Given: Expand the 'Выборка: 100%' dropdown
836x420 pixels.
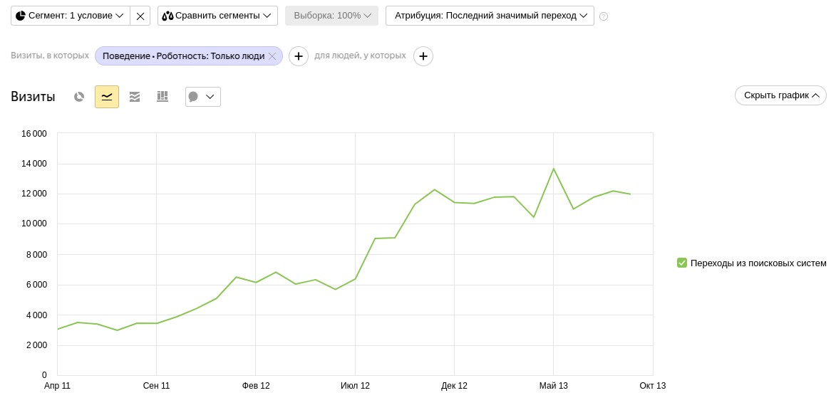Looking at the screenshot, I should click(x=331, y=16).
